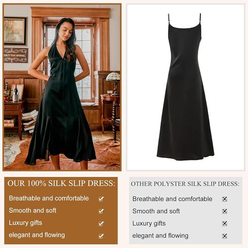Click the 'OUR 100% SILK SLIP DRESS' heading
248x248 pixels.
click(x=61, y=183)
